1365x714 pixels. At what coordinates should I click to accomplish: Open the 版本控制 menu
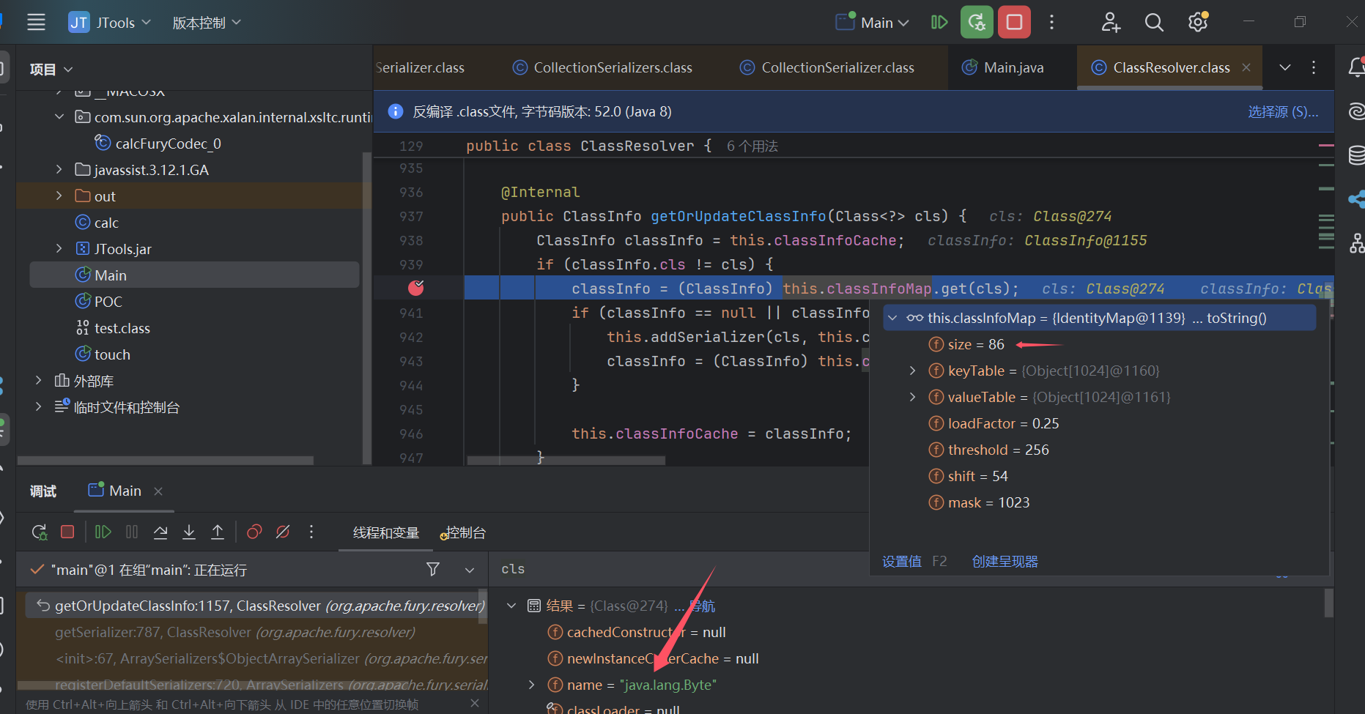207,23
